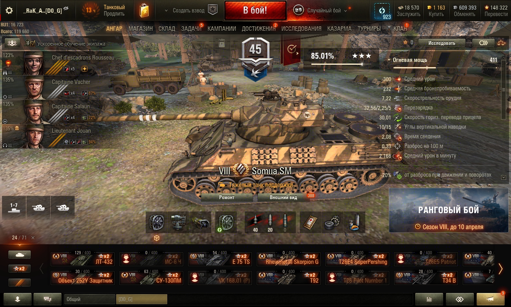Image resolution: width=511 pixels, height=307 pixels.
Task: Open the chat channels speech bubble icon
Action: pos(48,299)
